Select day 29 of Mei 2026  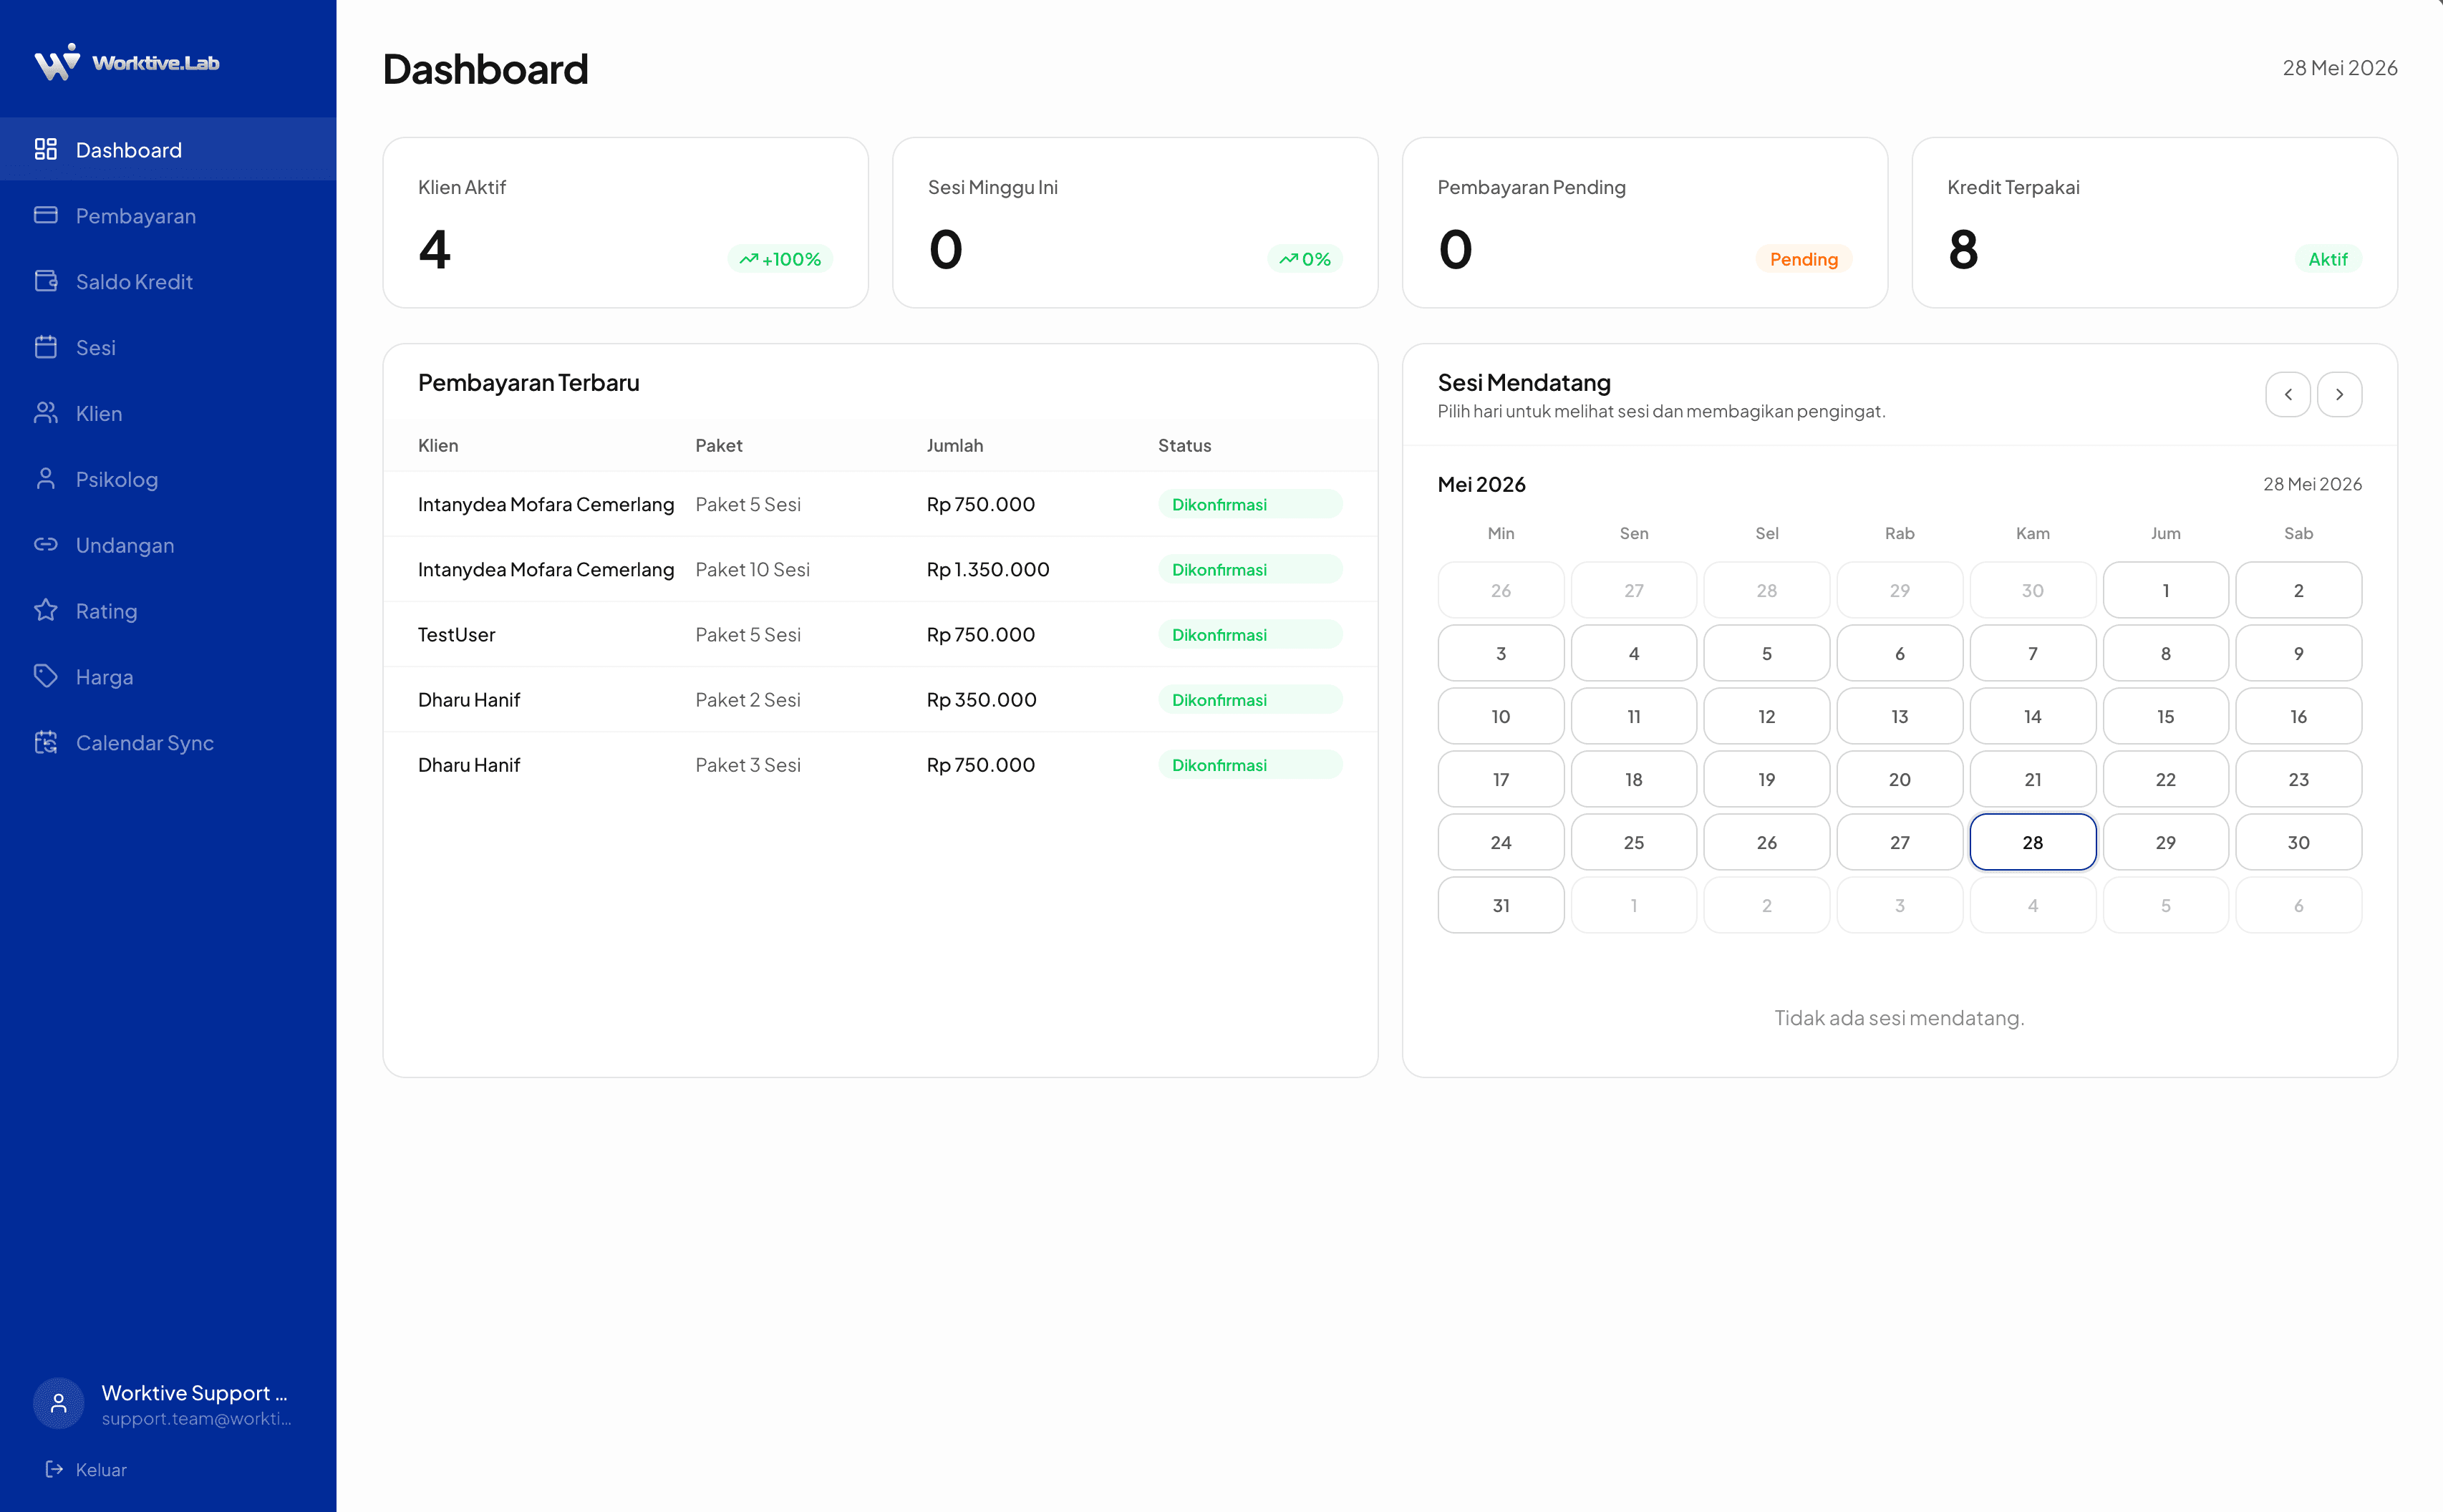2165,842
